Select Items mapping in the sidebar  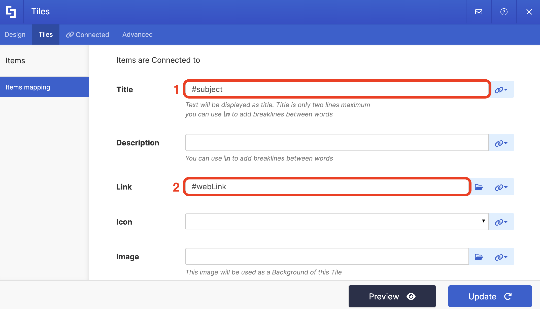click(44, 87)
